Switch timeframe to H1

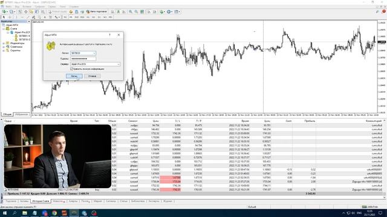pos(88,17)
